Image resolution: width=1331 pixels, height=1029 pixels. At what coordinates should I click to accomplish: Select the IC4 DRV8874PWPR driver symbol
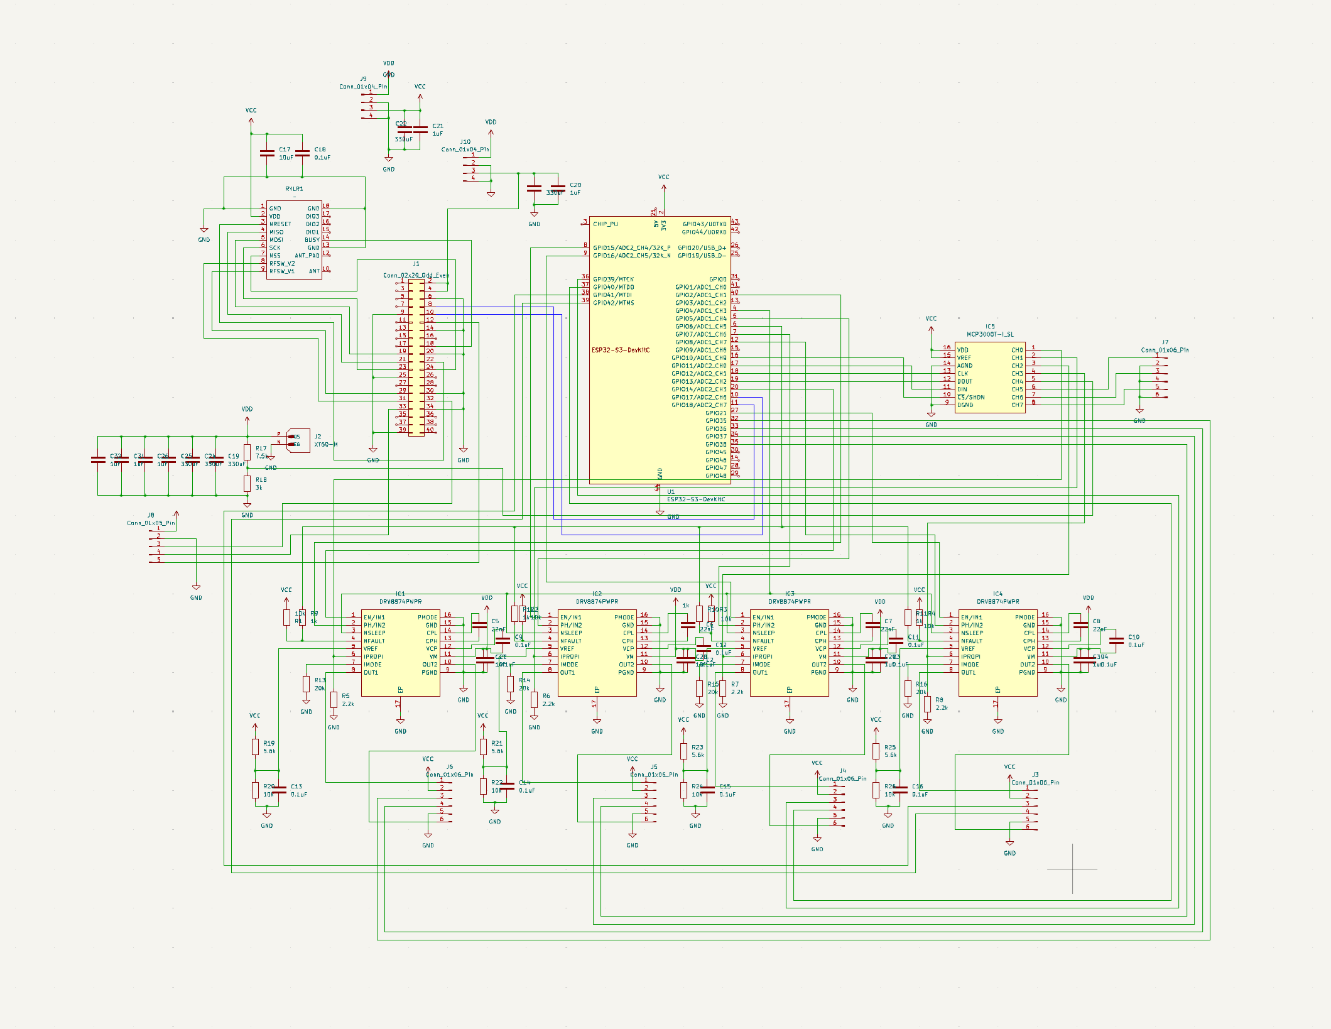click(x=997, y=653)
